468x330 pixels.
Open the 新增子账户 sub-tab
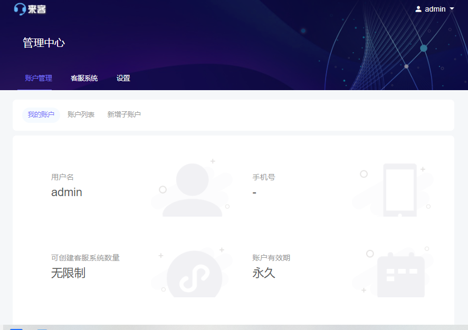pyautogui.click(x=124, y=114)
